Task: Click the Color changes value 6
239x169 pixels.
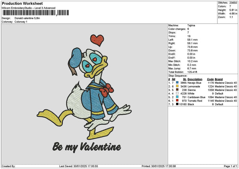Action: point(188,29)
